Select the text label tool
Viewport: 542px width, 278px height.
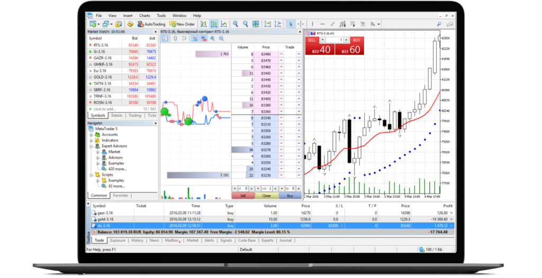pos(363,24)
